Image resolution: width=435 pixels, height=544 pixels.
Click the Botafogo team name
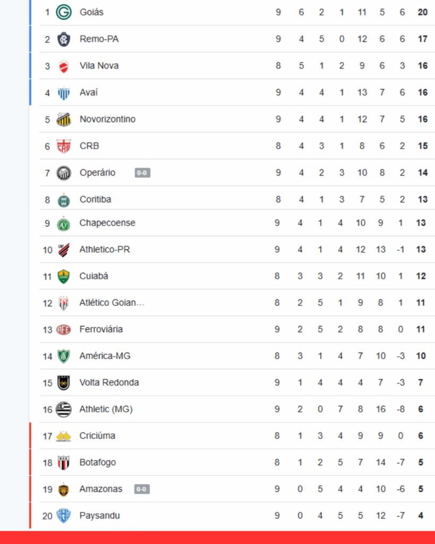[x=98, y=463]
